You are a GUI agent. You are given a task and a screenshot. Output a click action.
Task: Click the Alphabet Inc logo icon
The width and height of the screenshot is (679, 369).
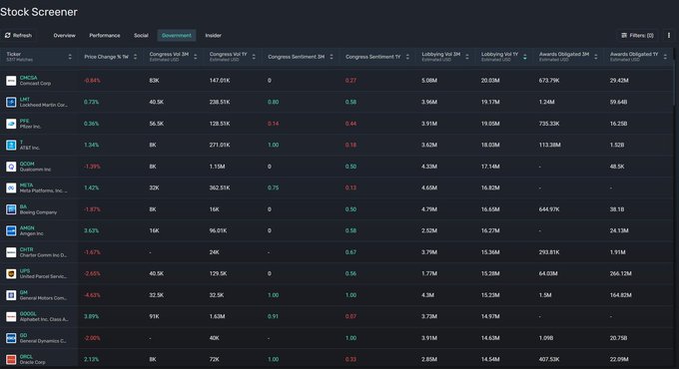11,317
